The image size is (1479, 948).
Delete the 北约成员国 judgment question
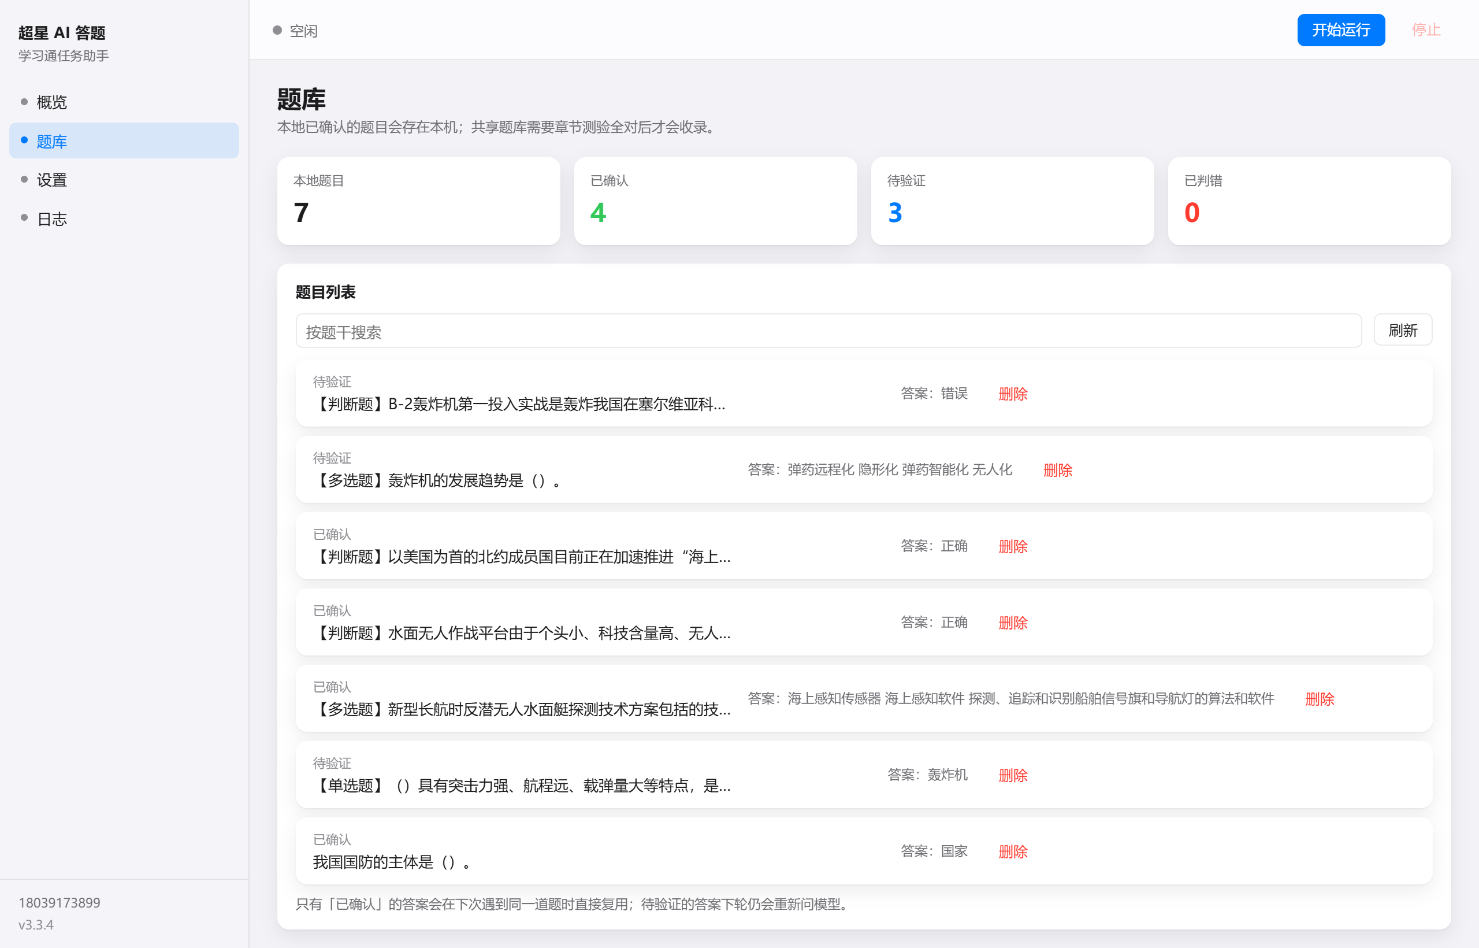pos(1013,546)
